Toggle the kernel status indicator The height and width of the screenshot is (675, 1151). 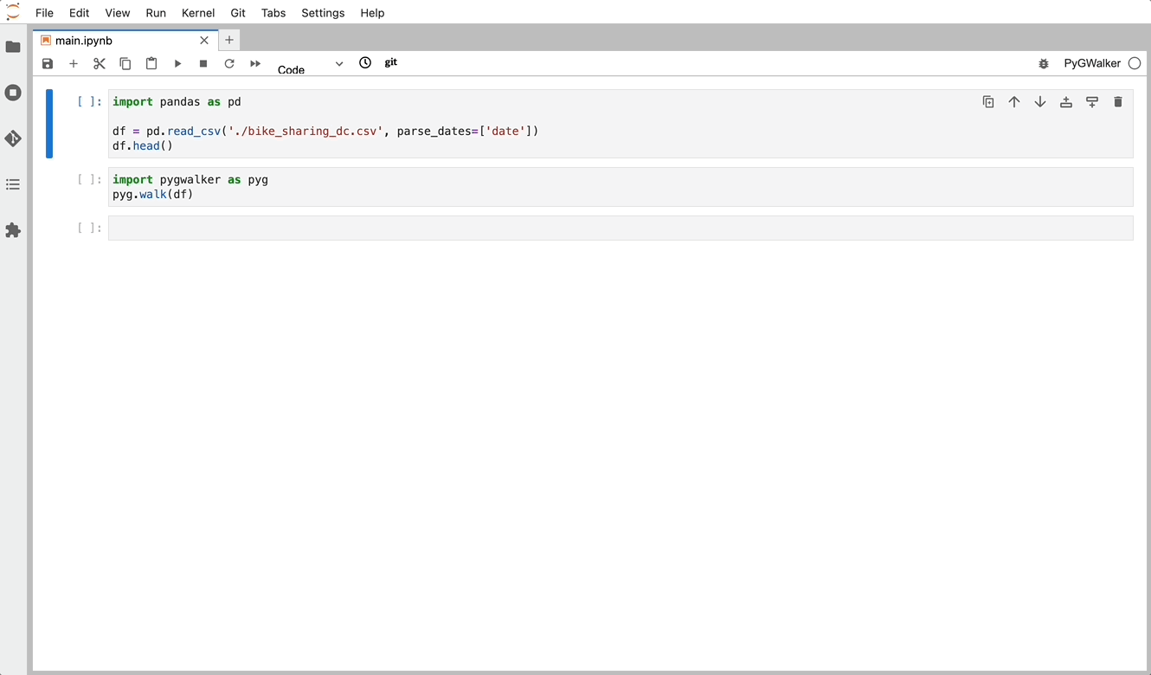[x=1135, y=62]
